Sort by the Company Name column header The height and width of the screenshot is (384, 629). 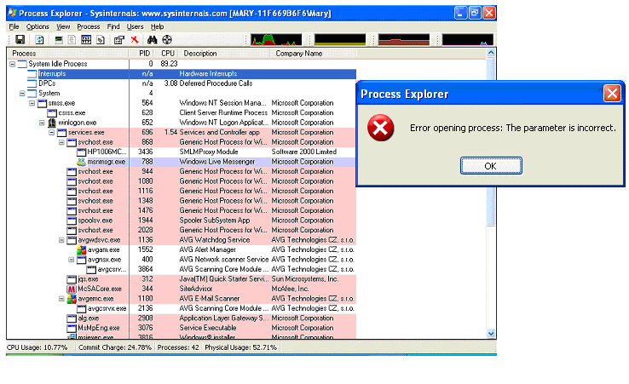(x=314, y=54)
